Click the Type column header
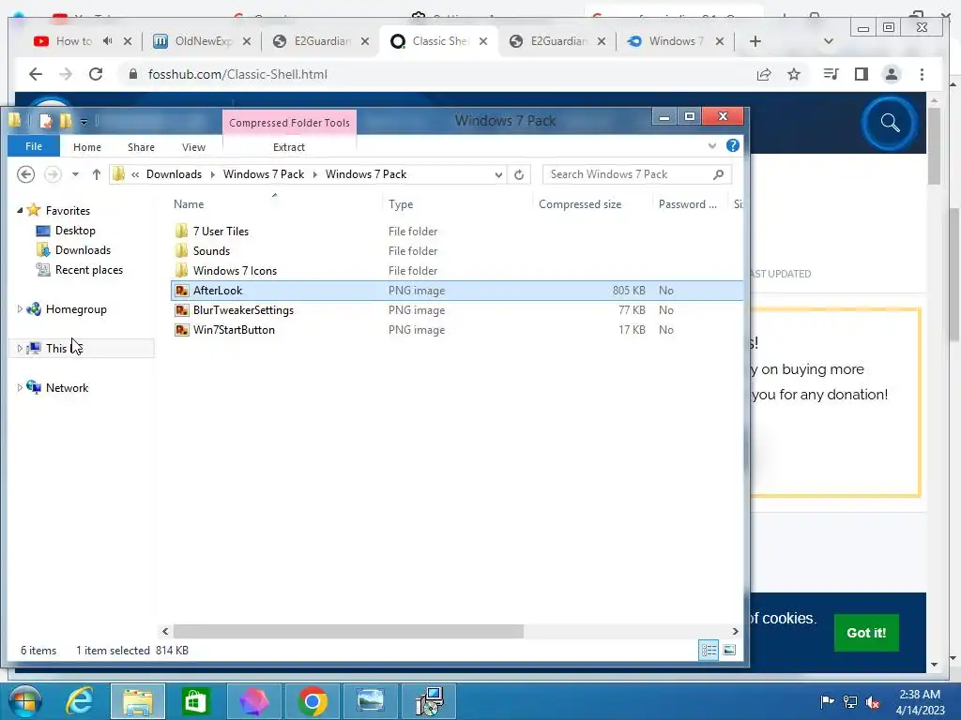 pos(401,204)
